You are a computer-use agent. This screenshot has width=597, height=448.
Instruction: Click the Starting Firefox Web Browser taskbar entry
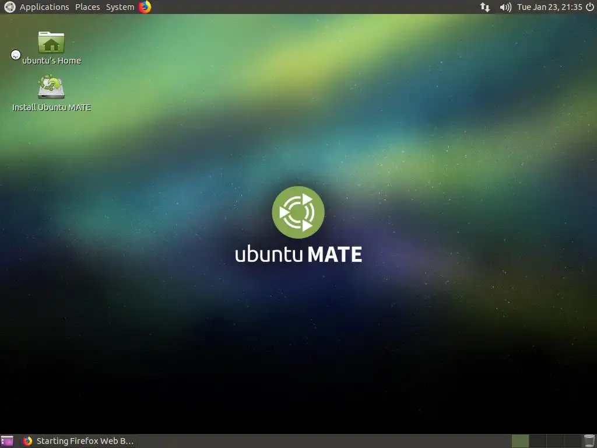click(x=78, y=441)
